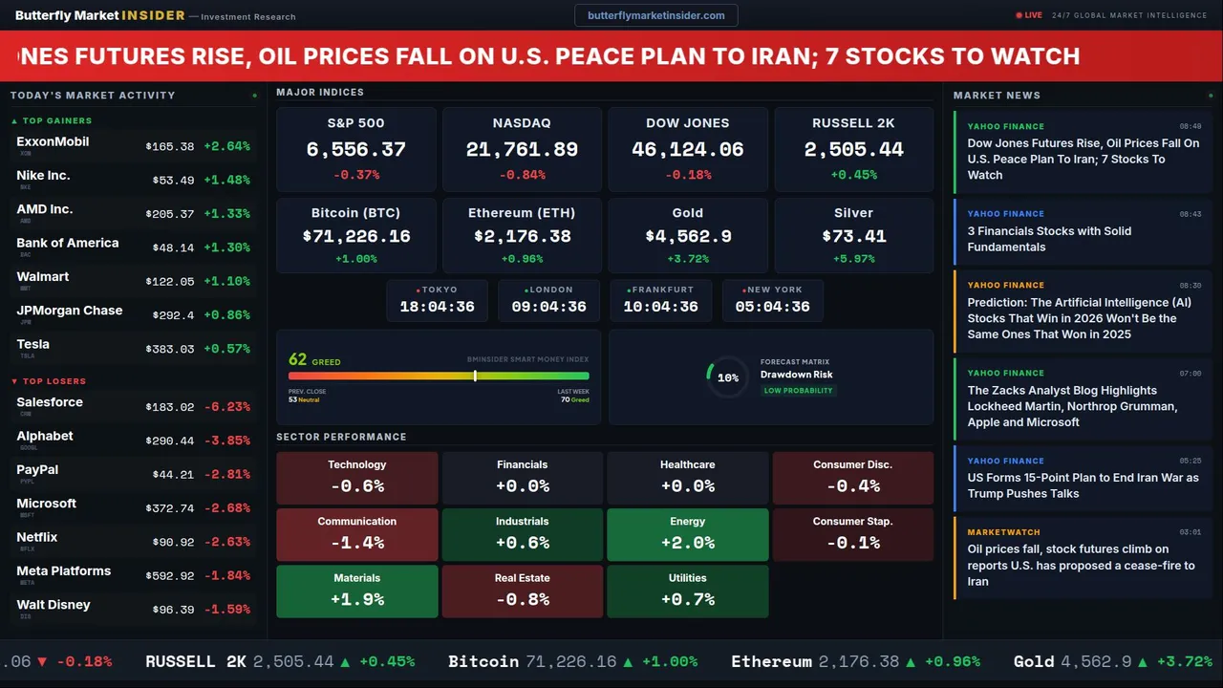Click the green dot in Today's Market Activity header

click(x=254, y=96)
